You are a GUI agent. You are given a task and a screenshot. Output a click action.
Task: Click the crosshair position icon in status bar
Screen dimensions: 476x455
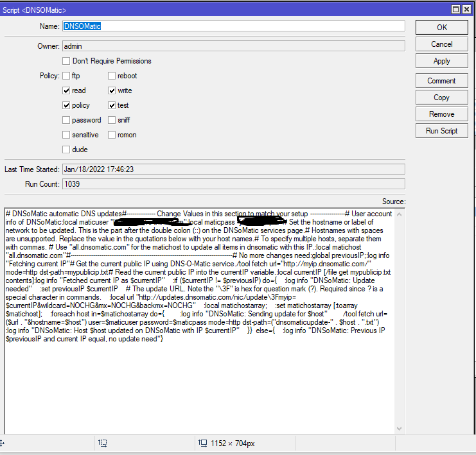pos(2,443)
